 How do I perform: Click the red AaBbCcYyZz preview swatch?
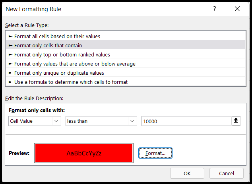84,153
